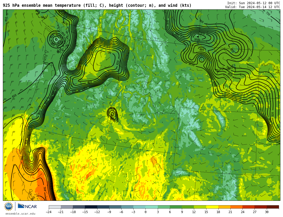The image size is (283, 217).
Task: Click the yellow colorbar segment between 15 and 18
Action: point(212,207)
